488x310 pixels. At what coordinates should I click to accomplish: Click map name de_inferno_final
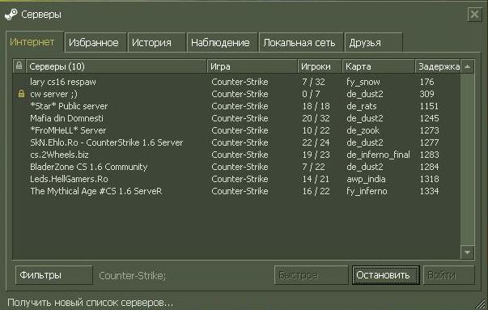378,155
